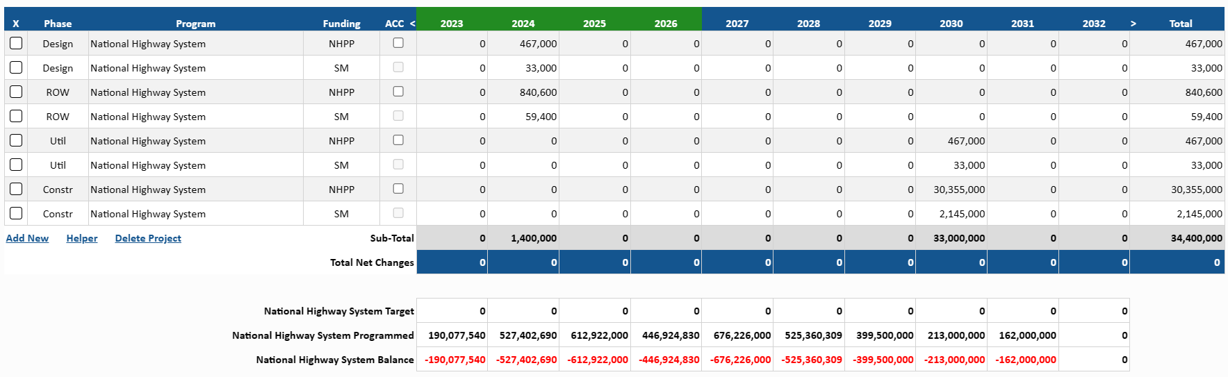
Task: Click the -676,226,000 balance value
Action: point(741,360)
